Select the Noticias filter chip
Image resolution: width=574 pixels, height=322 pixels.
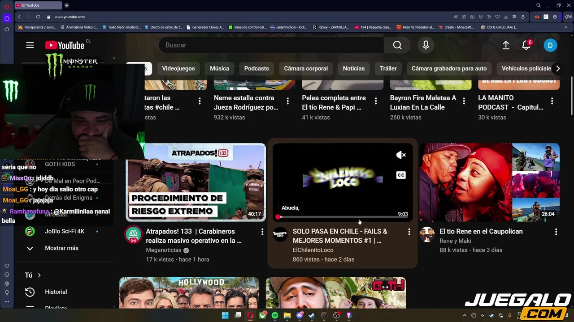(354, 68)
